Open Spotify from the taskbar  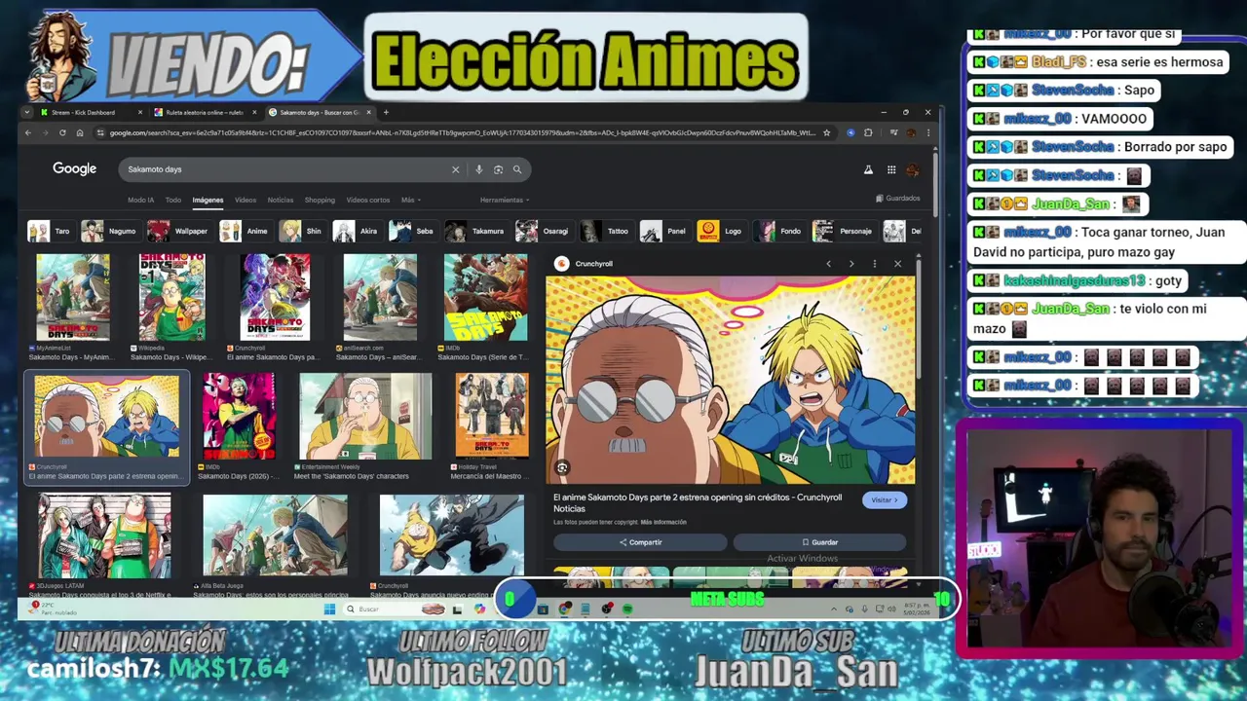(627, 609)
